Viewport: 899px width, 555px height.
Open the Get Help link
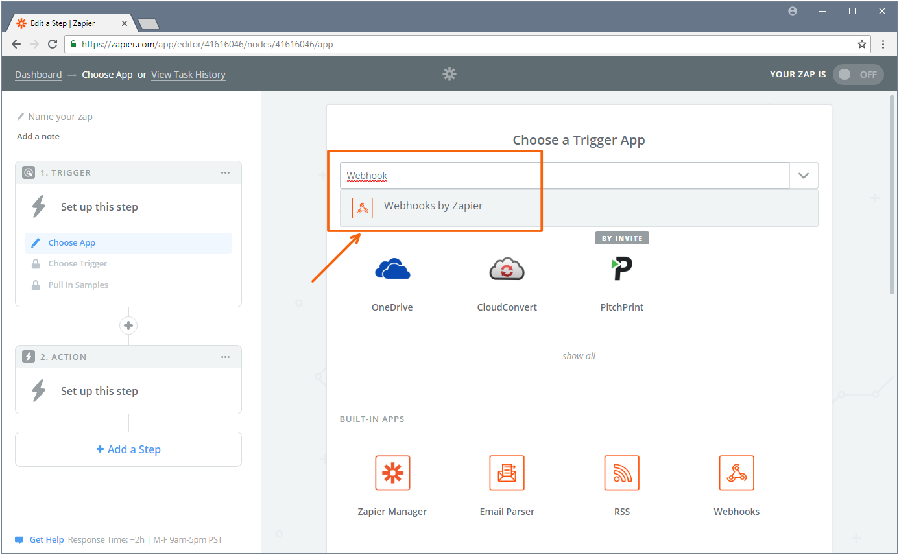tap(47, 540)
